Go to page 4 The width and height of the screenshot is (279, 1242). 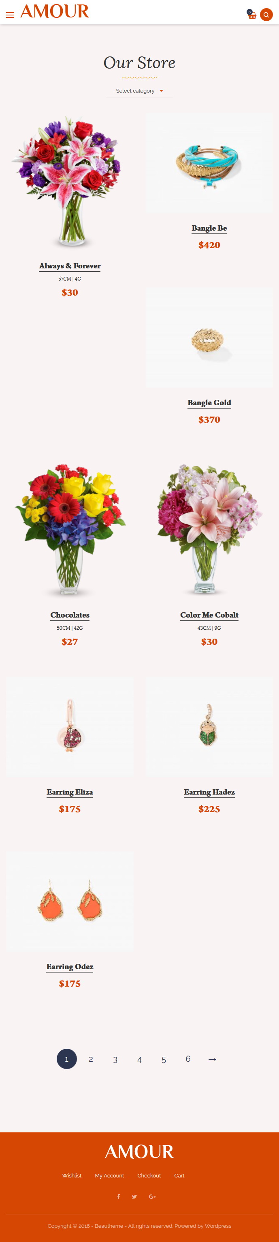click(x=139, y=1059)
